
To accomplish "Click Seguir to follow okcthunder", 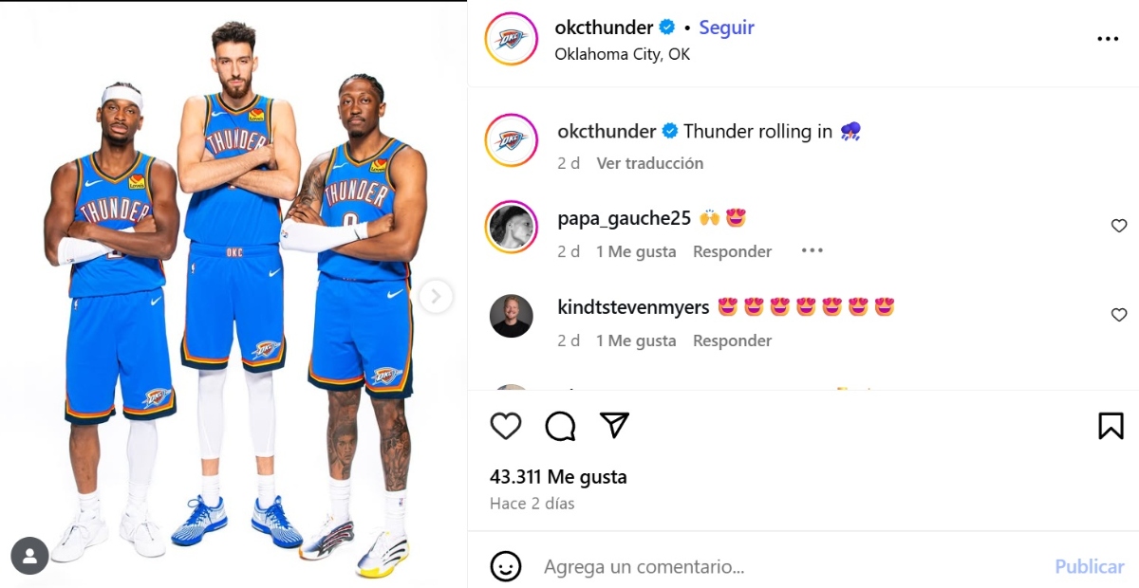I will [x=727, y=28].
